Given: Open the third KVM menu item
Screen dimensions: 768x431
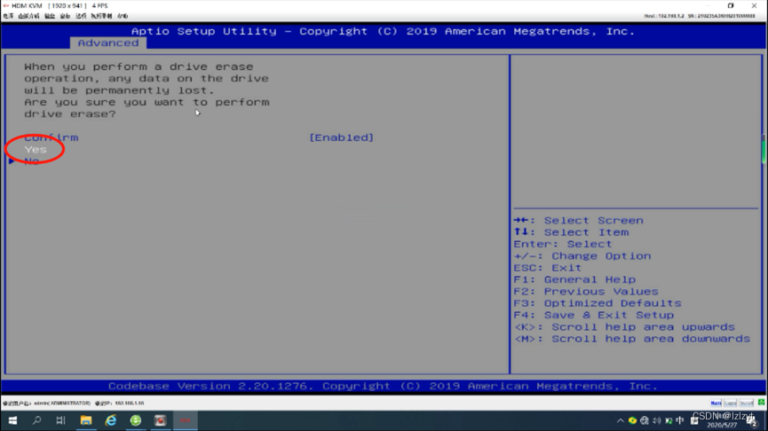Looking at the screenshot, I should [50, 16].
